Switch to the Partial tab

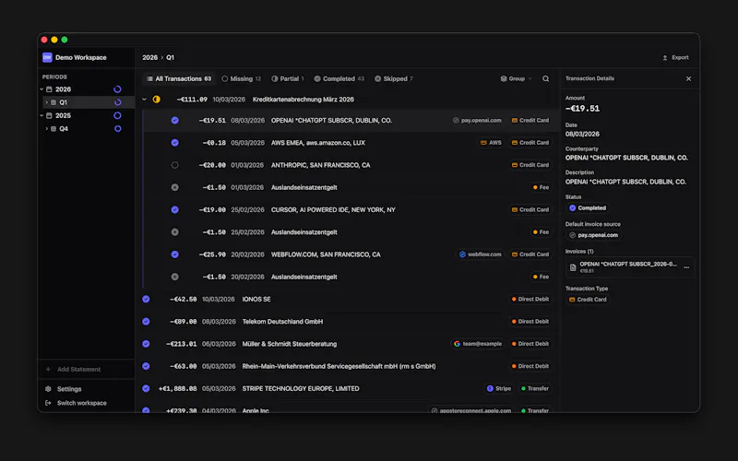288,78
